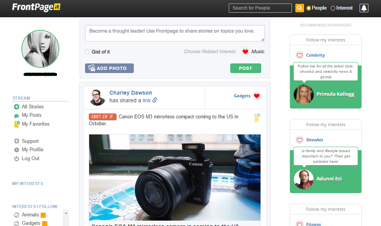This screenshot has width=381, height=226.
Task: Click the green POST button
Action: [246, 68]
